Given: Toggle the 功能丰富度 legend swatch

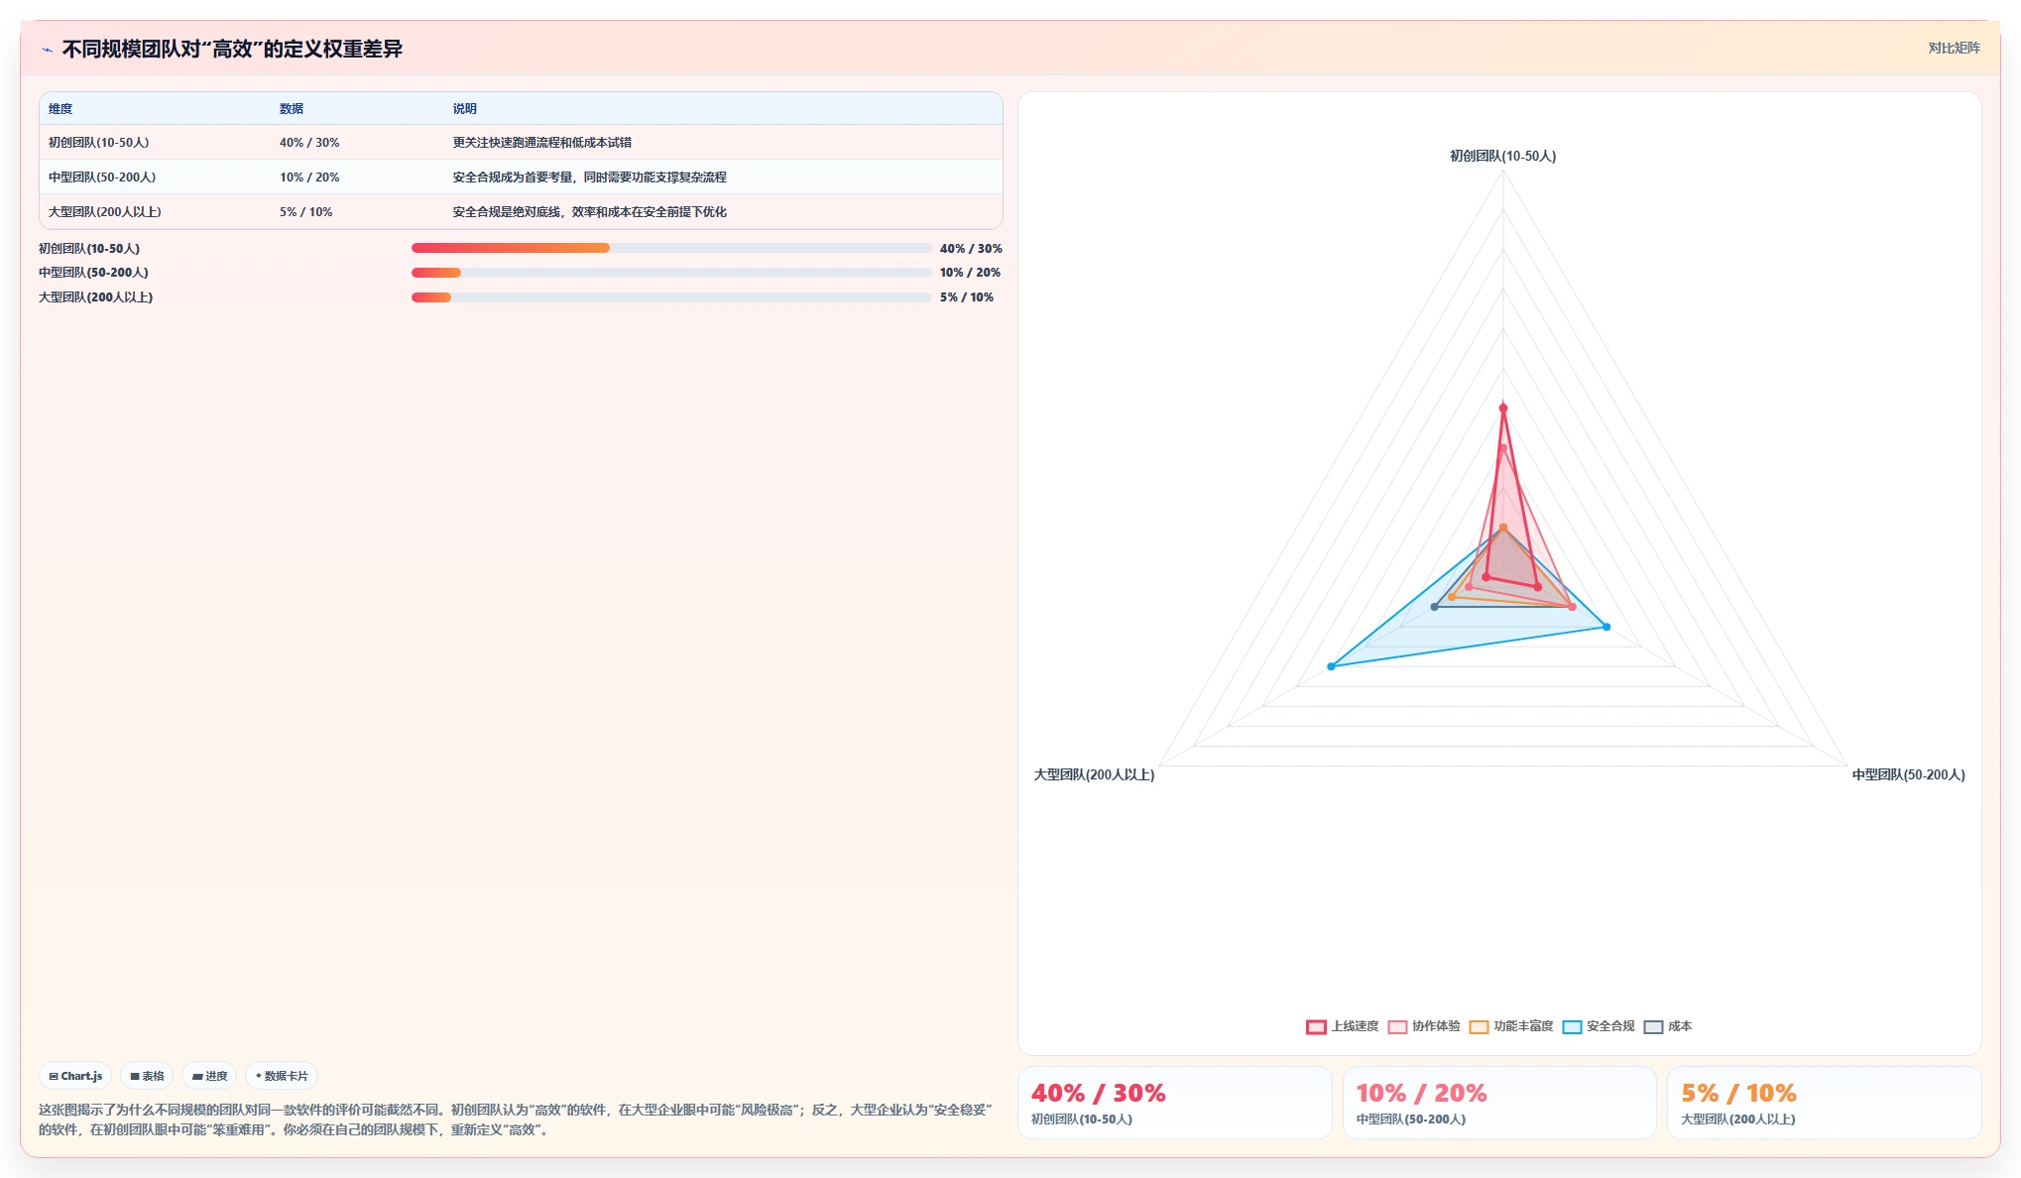Looking at the screenshot, I should 1479,1027.
